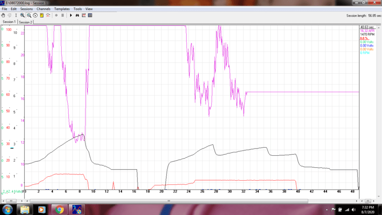Switch to the Session 1 tab
Viewport: 382px width, 215px height.
pyautogui.click(x=9, y=22)
